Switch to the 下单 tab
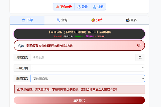 pyautogui.click(x=27, y=20)
